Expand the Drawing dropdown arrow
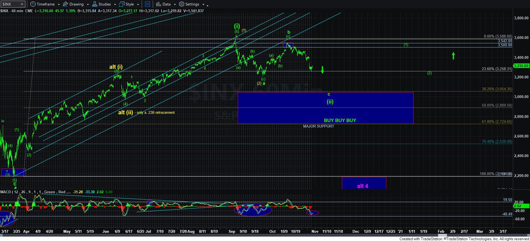This screenshot has height=241, width=530. 88,4
